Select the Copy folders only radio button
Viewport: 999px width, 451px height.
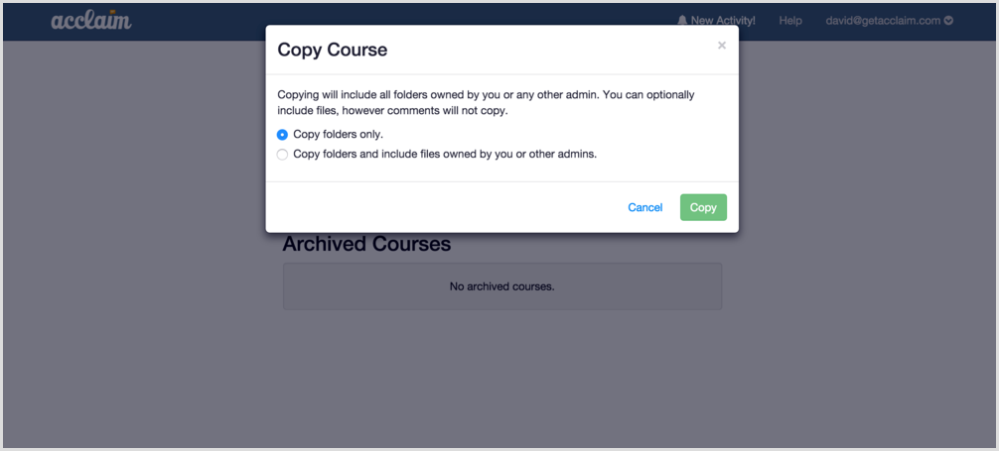pos(282,135)
